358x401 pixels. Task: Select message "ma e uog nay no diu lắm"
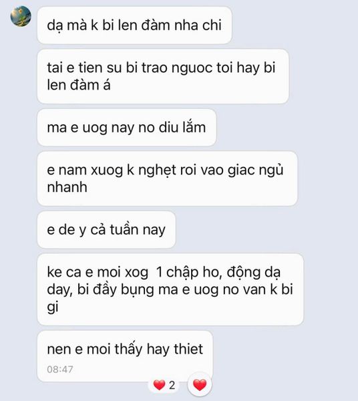tap(127, 128)
